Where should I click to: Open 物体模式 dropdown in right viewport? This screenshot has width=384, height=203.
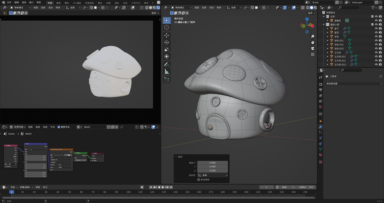tap(182, 7)
